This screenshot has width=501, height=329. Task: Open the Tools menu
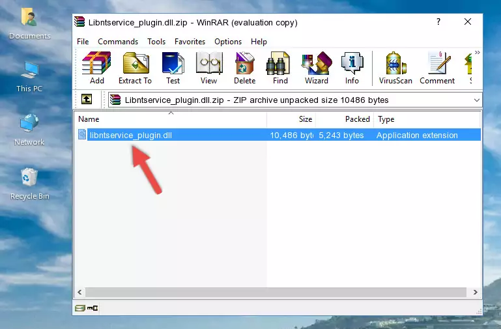[156, 42]
